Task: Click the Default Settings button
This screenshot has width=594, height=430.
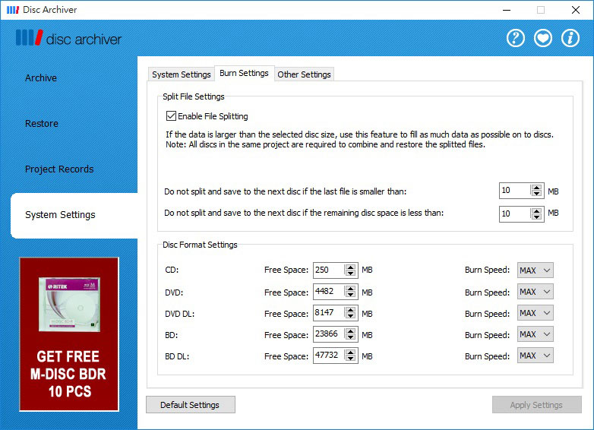Action: tap(190, 405)
